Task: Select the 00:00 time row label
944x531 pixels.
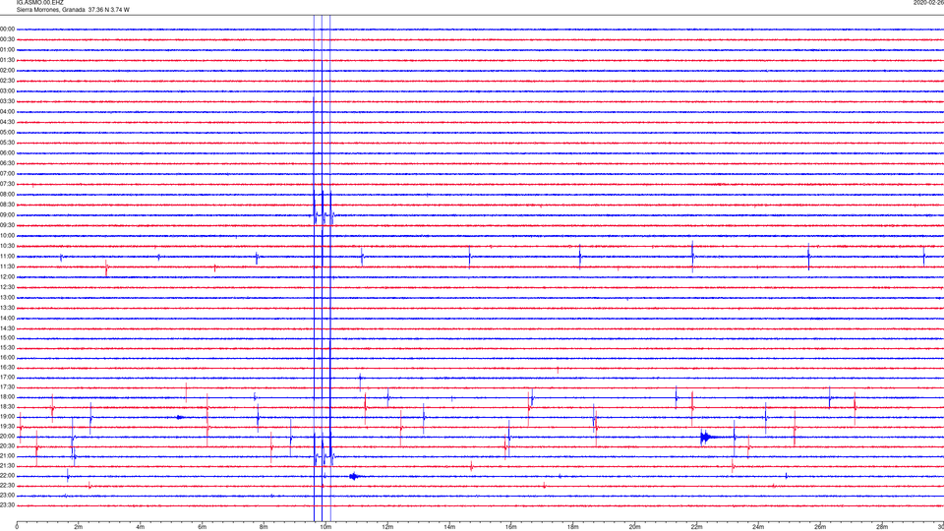Action: pos(7,29)
